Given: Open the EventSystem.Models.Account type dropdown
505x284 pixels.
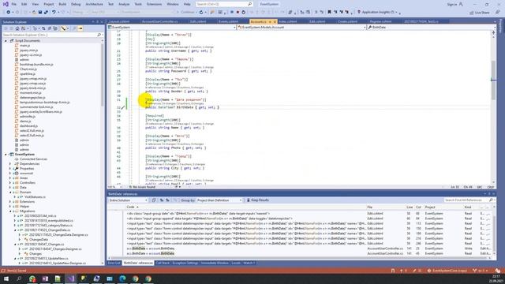Looking at the screenshot, I should coord(301,28).
